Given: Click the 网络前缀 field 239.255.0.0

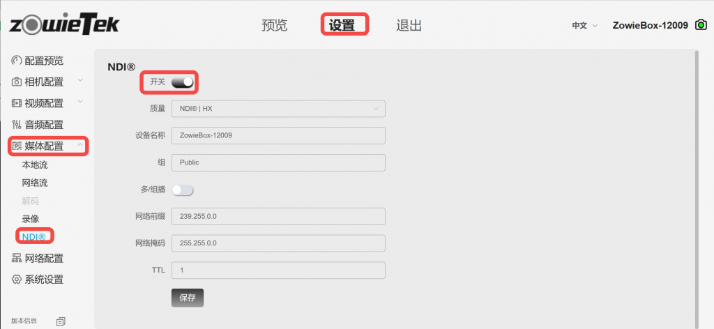Looking at the screenshot, I should 278,216.
